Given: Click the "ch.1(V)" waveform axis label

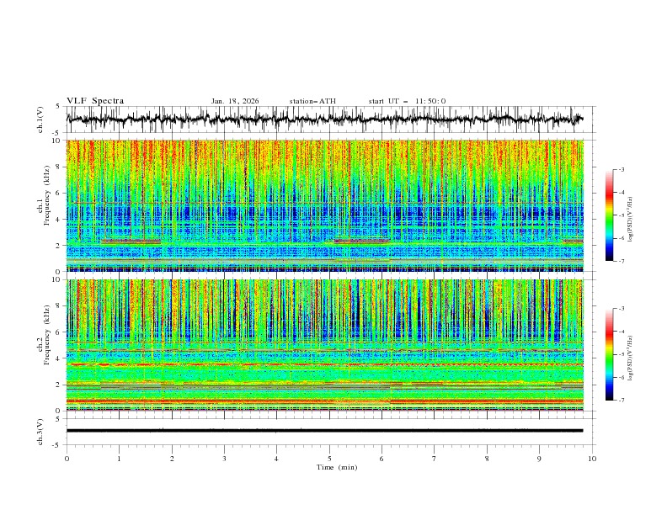Looking at the screenshot, I should 40,119.
